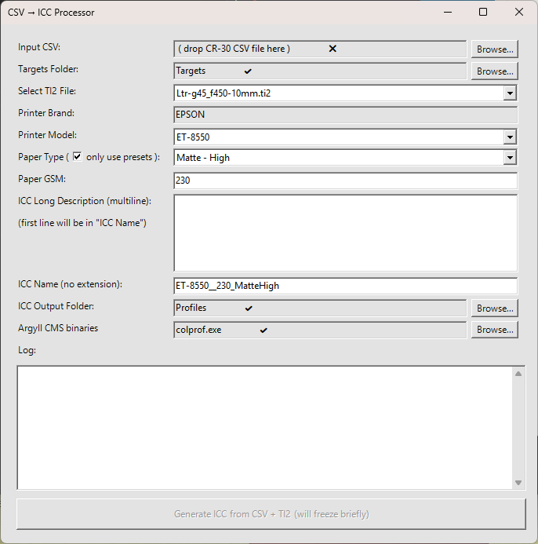Toggle the 'only use presets' checkbox
The width and height of the screenshot is (538, 544).
tap(77, 156)
